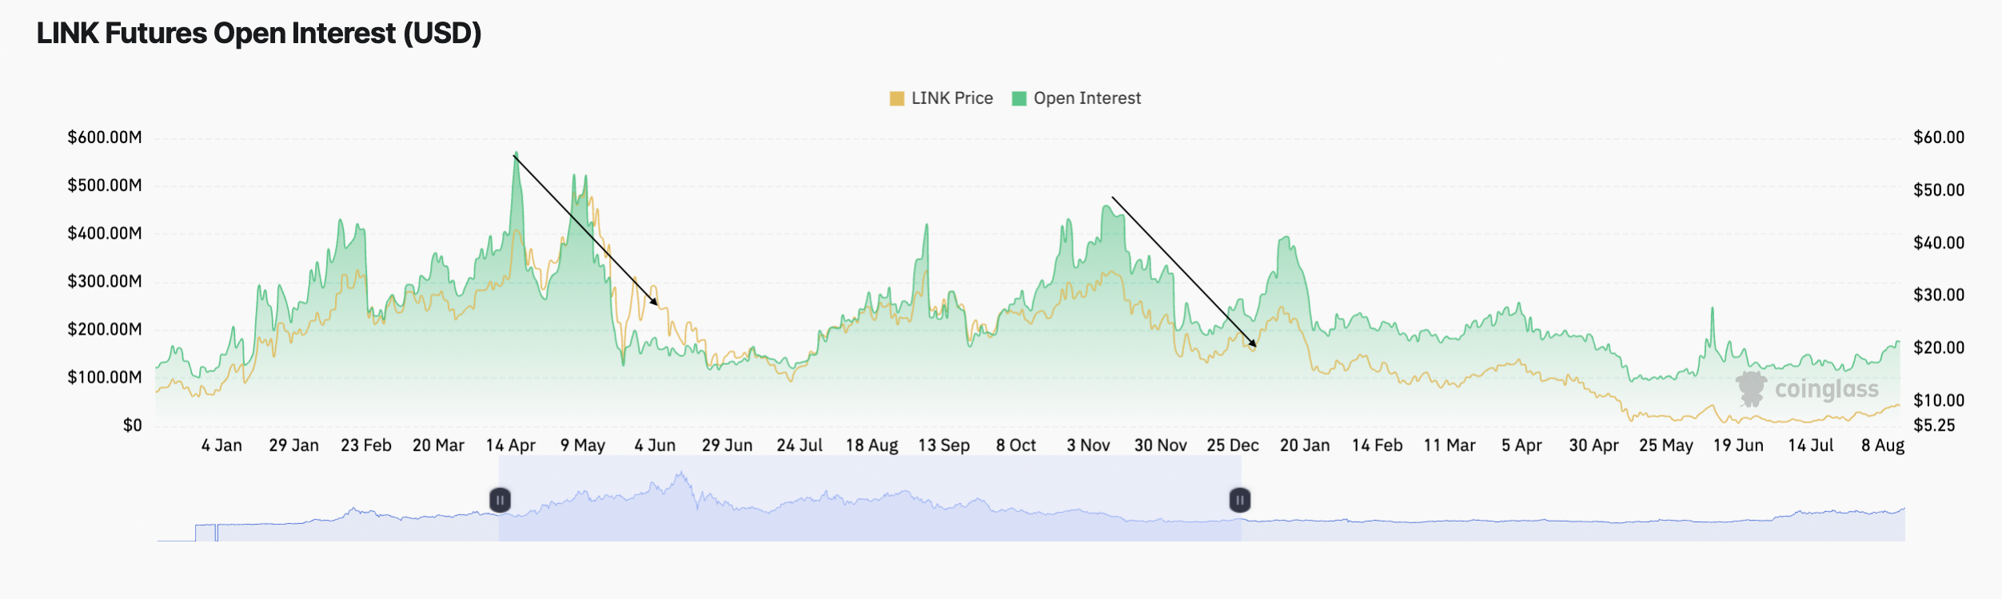Toggle the Open Interest series legend label
The width and height of the screenshot is (2002, 599).
(x=1087, y=98)
